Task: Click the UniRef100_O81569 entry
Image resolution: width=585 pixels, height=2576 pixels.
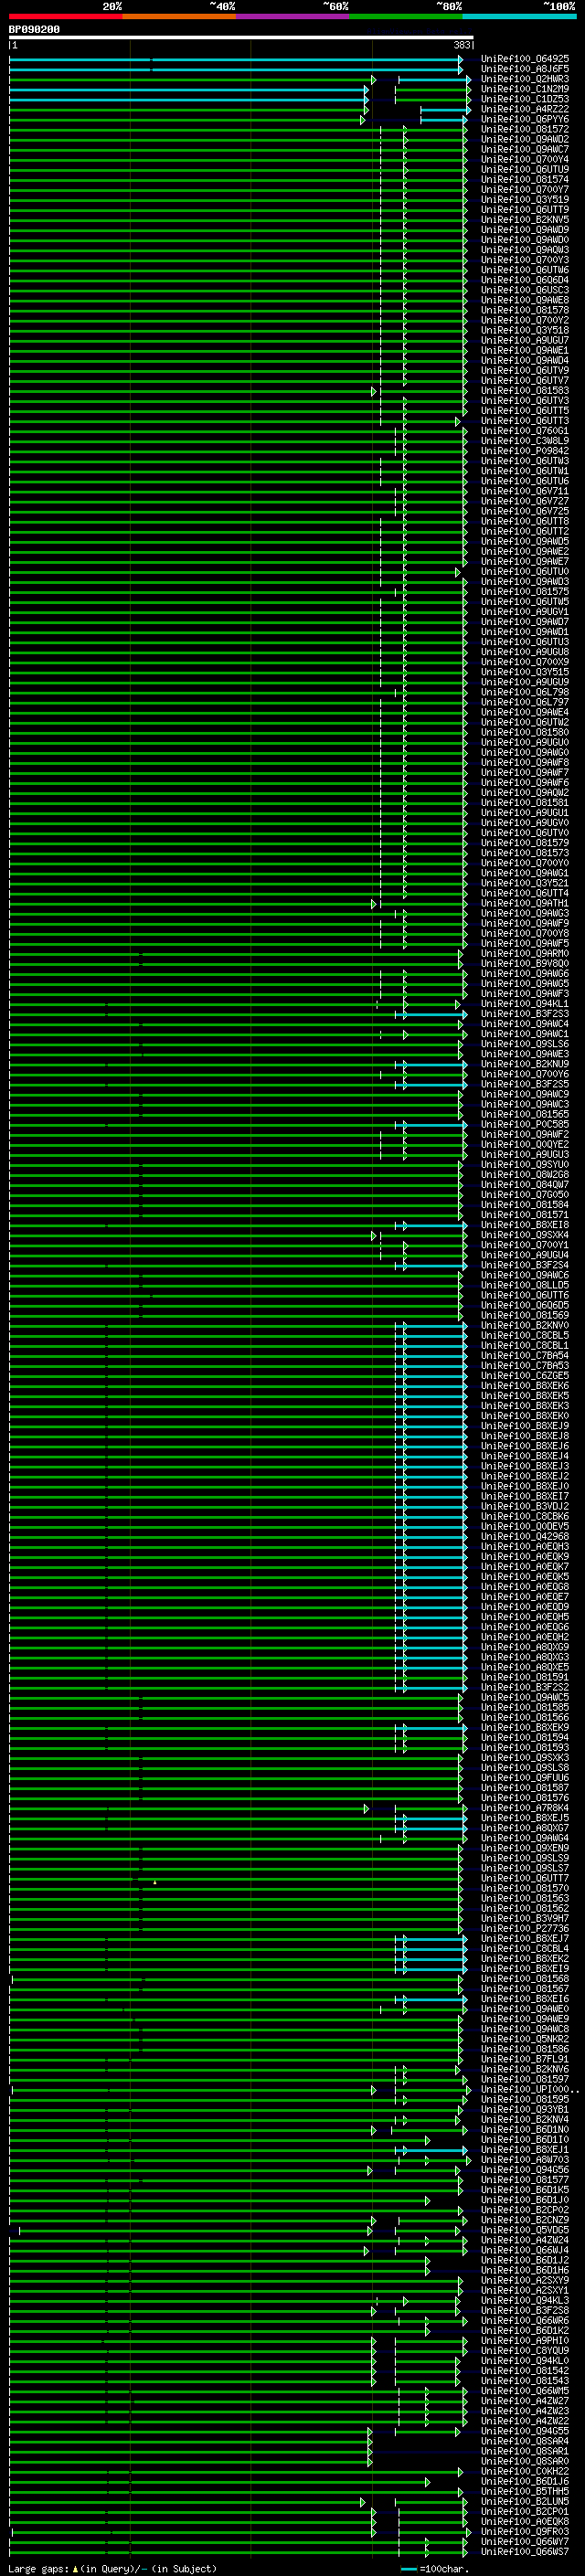Action: click(x=525, y=1315)
